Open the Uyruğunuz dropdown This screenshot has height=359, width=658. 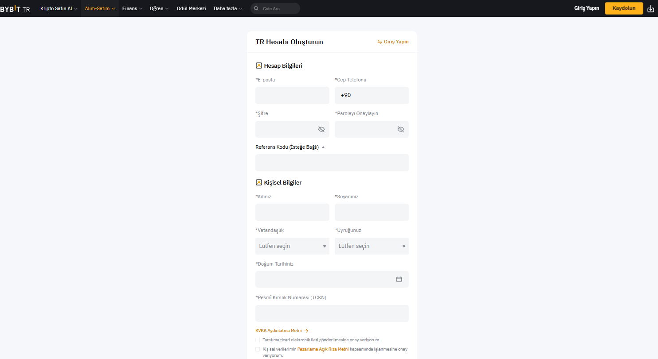[372, 246]
